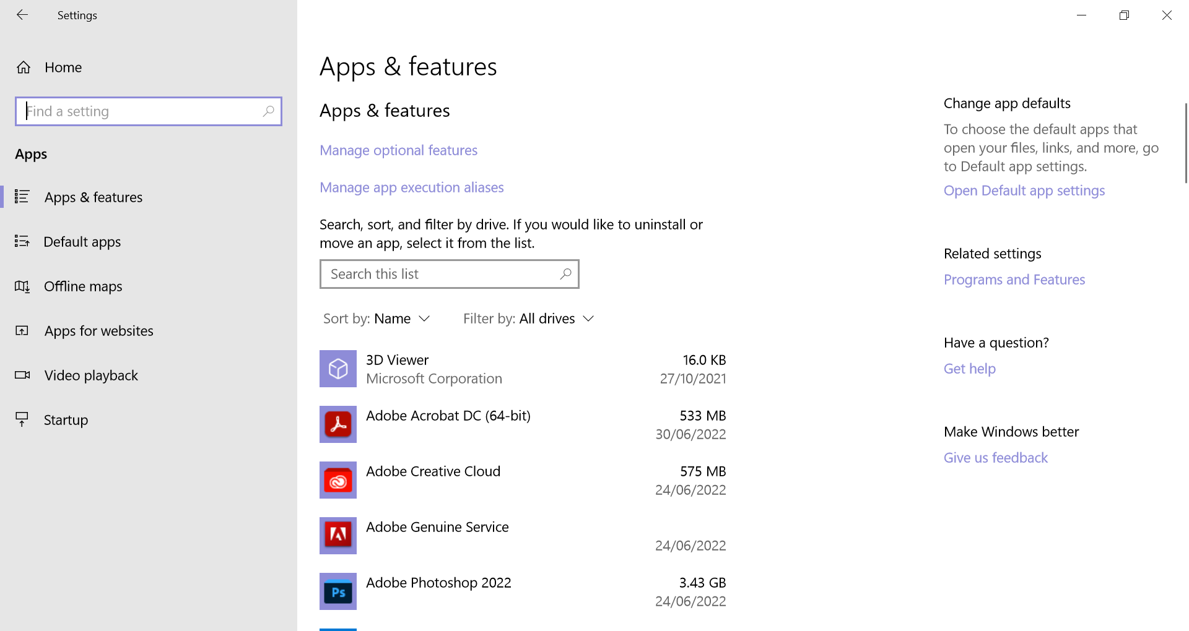This screenshot has height=631, width=1189.
Task: Focus the Find a setting search box
Action: (149, 111)
